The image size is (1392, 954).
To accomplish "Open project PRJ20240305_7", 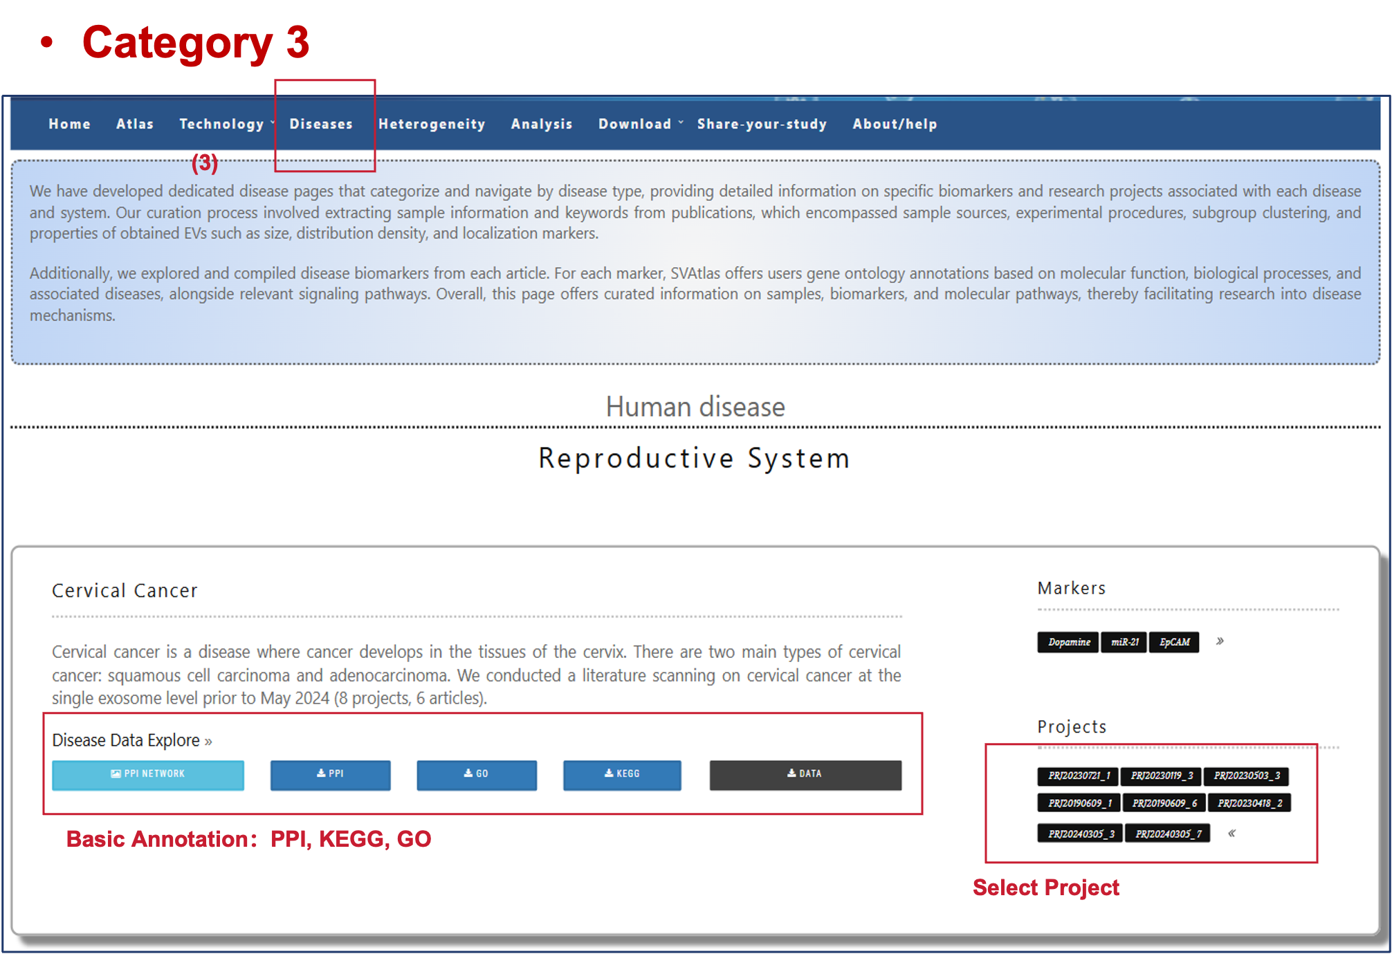I will 1168,834.
